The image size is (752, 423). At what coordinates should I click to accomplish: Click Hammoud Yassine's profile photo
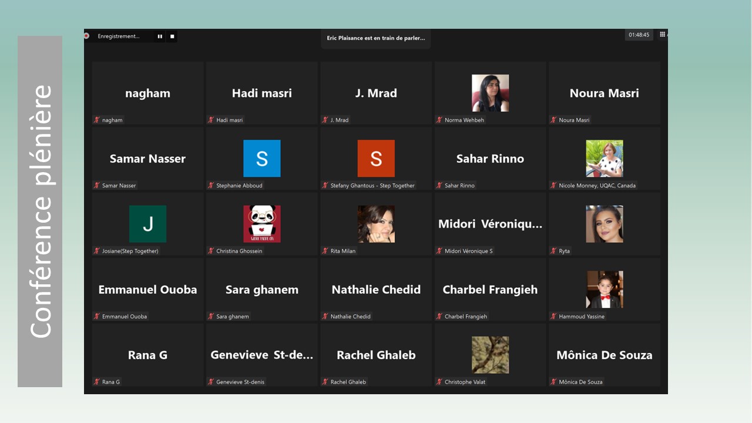[x=604, y=290]
